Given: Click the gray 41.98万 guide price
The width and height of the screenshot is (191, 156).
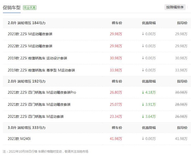Looking at the screenshot, I should pos(181,139).
